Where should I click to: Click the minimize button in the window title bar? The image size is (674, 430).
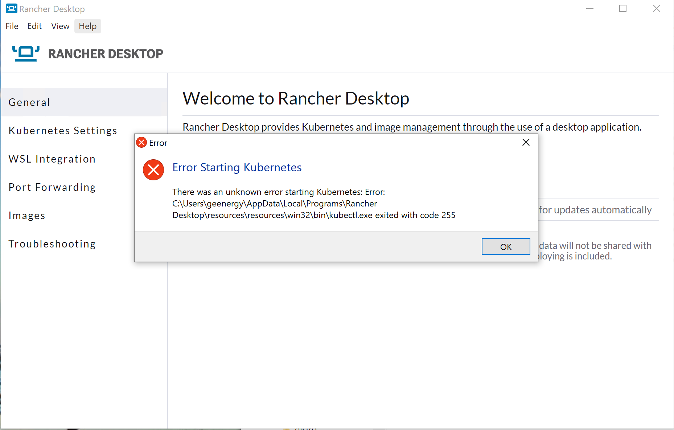coord(589,8)
